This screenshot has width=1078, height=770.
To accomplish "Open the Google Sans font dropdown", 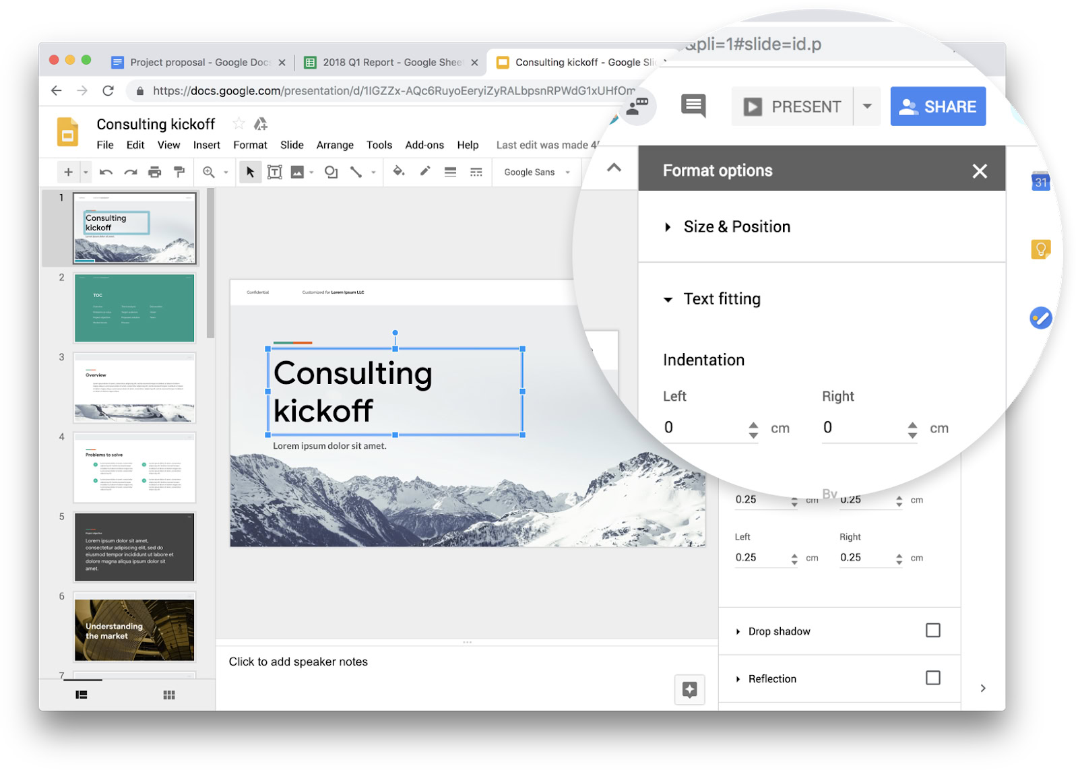I will point(537,172).
